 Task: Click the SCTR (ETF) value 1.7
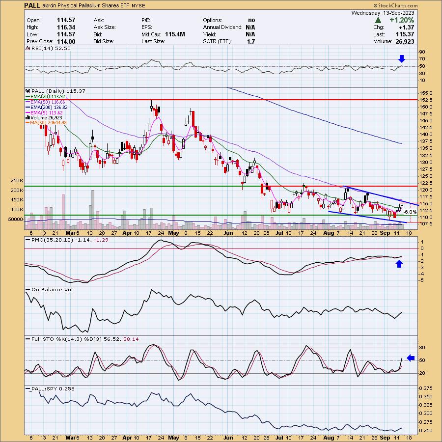251,41
